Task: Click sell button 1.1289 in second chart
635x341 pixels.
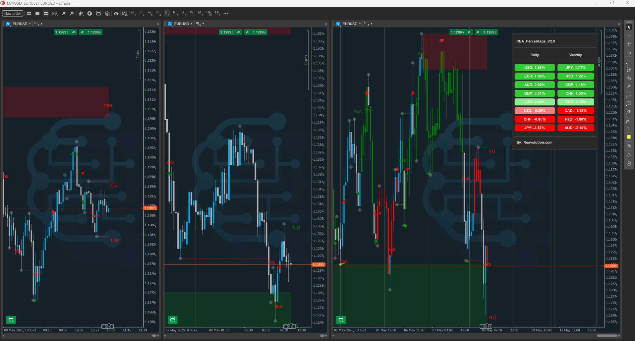Action: [230, 32]
